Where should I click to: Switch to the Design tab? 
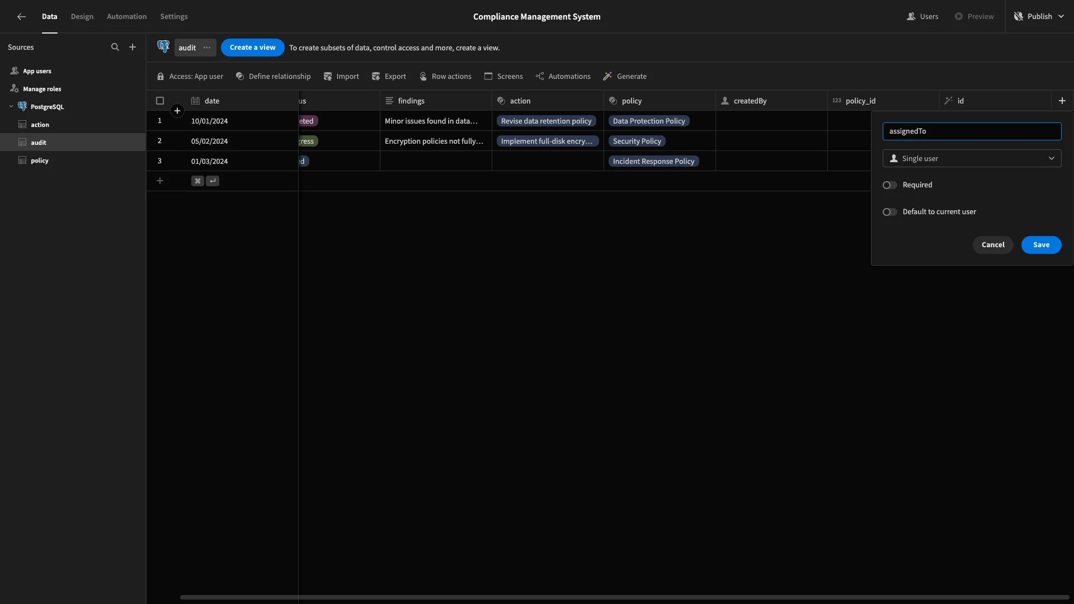pyautogui.click(x=82, y=17)
